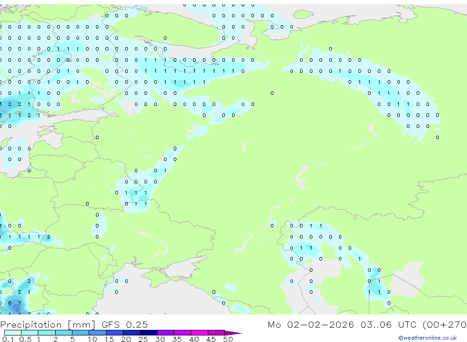Click the weatheronline.co.uk copyright link
This screenshot has width=467, height=342.
tap(428, 338)
